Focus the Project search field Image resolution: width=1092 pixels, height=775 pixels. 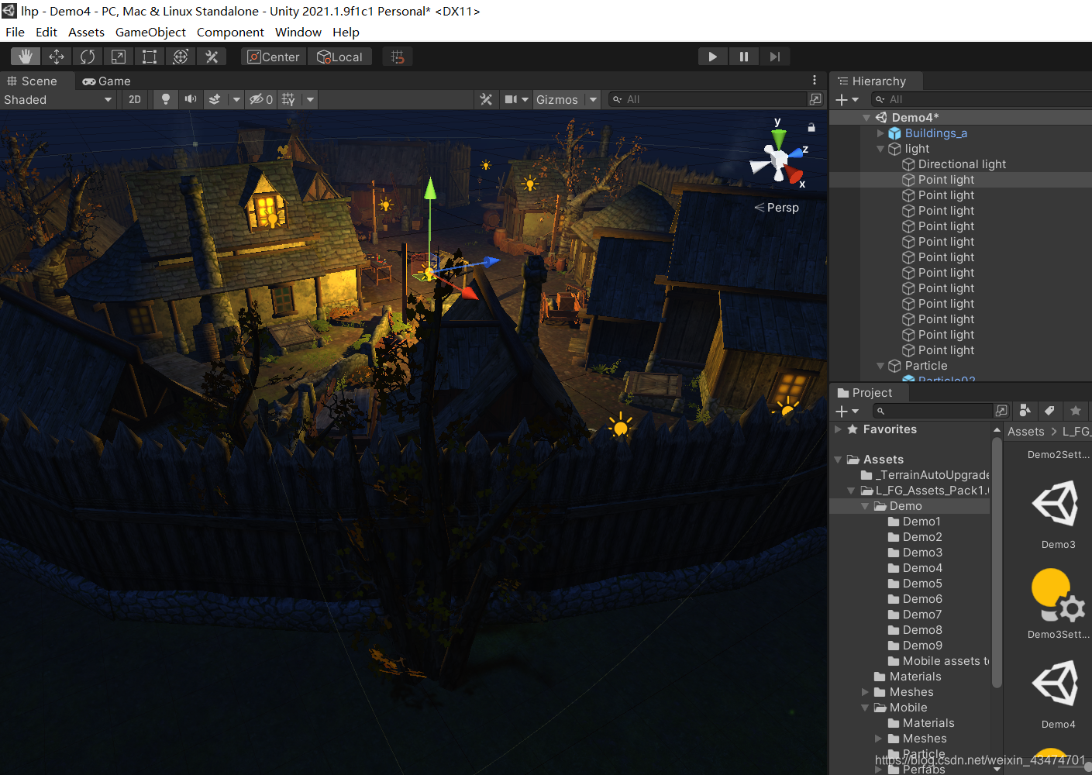pos(933,411)
